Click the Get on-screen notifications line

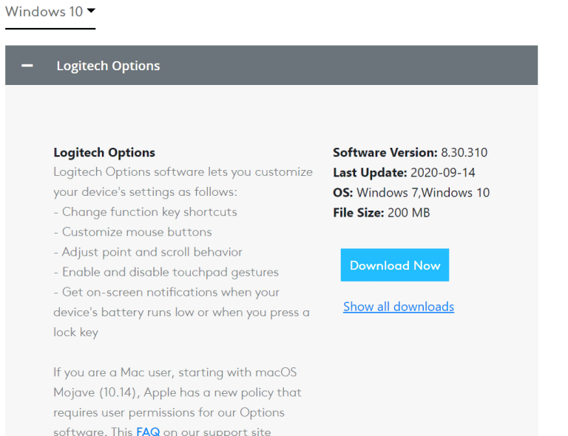166,293
